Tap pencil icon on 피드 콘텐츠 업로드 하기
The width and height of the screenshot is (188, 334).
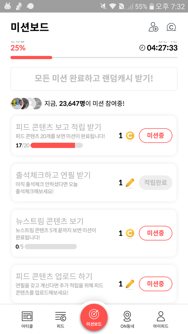tap(130, 284)
